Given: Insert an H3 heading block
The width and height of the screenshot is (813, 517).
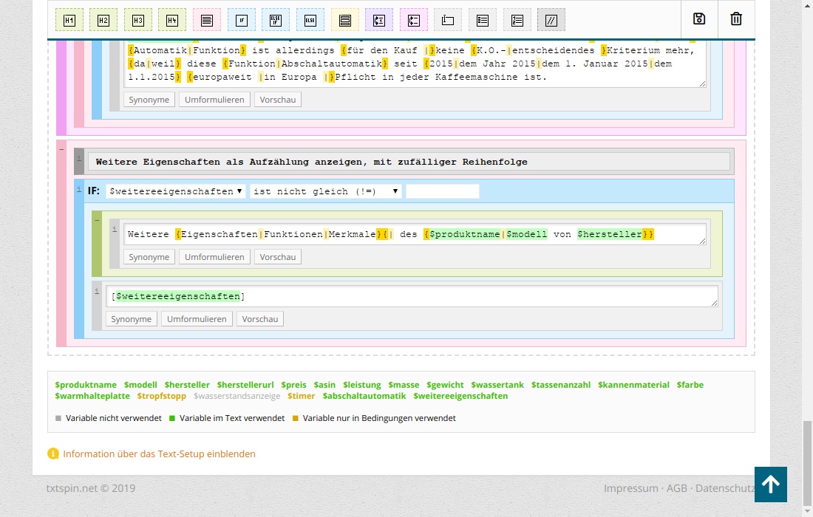Looking at the screenshot, I should (138, 20).
